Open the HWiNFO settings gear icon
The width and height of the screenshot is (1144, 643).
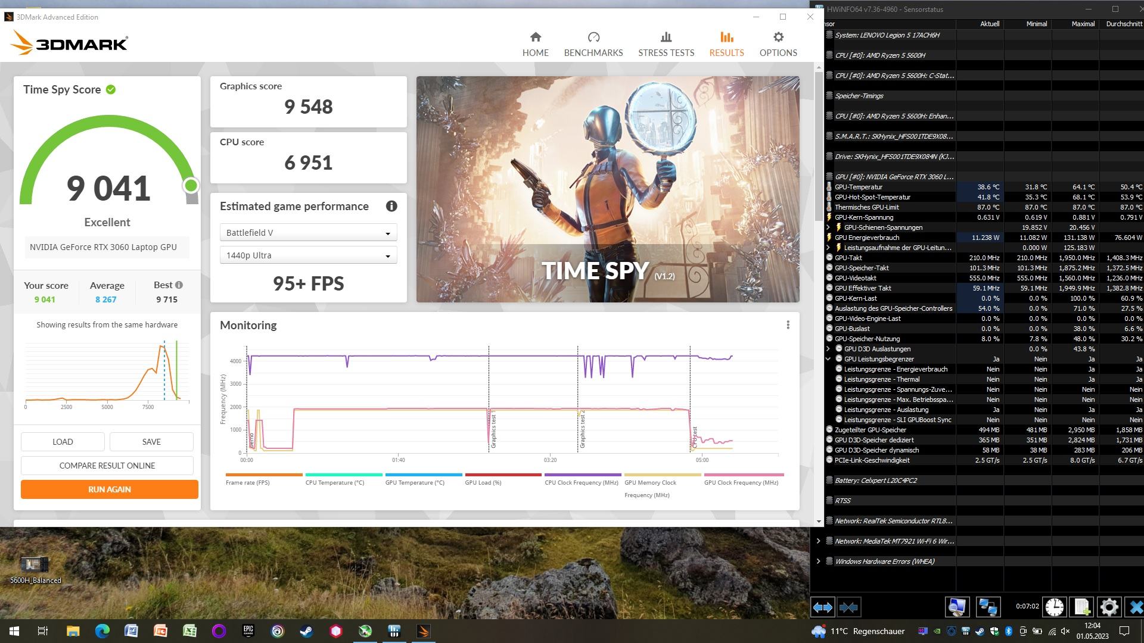(1109, 607)
